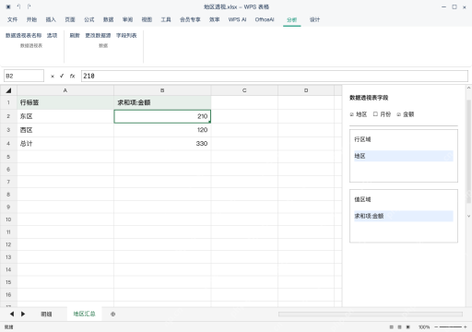Switch to the 明细 sheet tab
The image size is (472, 332).
[46, 314]
